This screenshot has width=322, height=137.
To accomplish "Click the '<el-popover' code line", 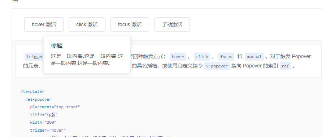I will pyautogui.click(x=38, y=99).
